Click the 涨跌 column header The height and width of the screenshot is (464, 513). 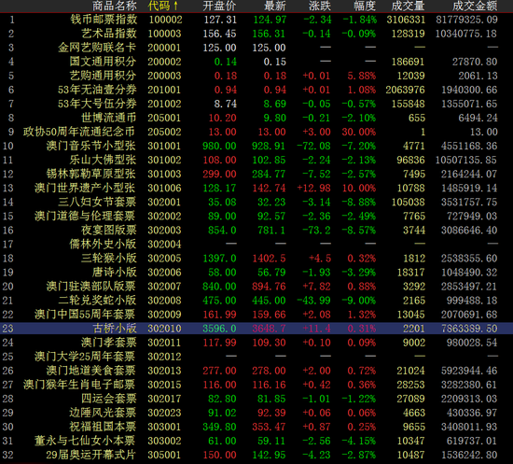coord(320,6)
